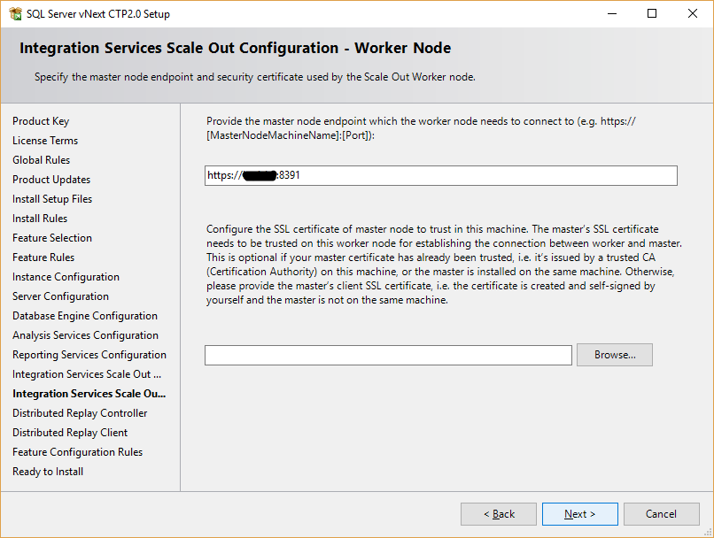Select Feature Configuration Rules step
The width and height of the screenshot is (714, 538).
point(78,452)
